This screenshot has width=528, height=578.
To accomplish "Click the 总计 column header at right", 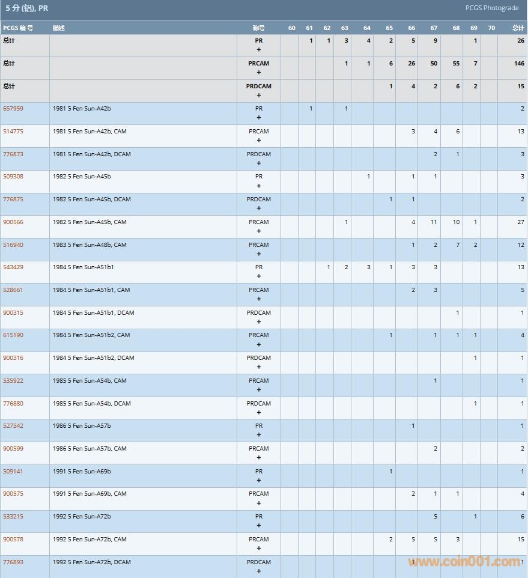I will point(518,28).
